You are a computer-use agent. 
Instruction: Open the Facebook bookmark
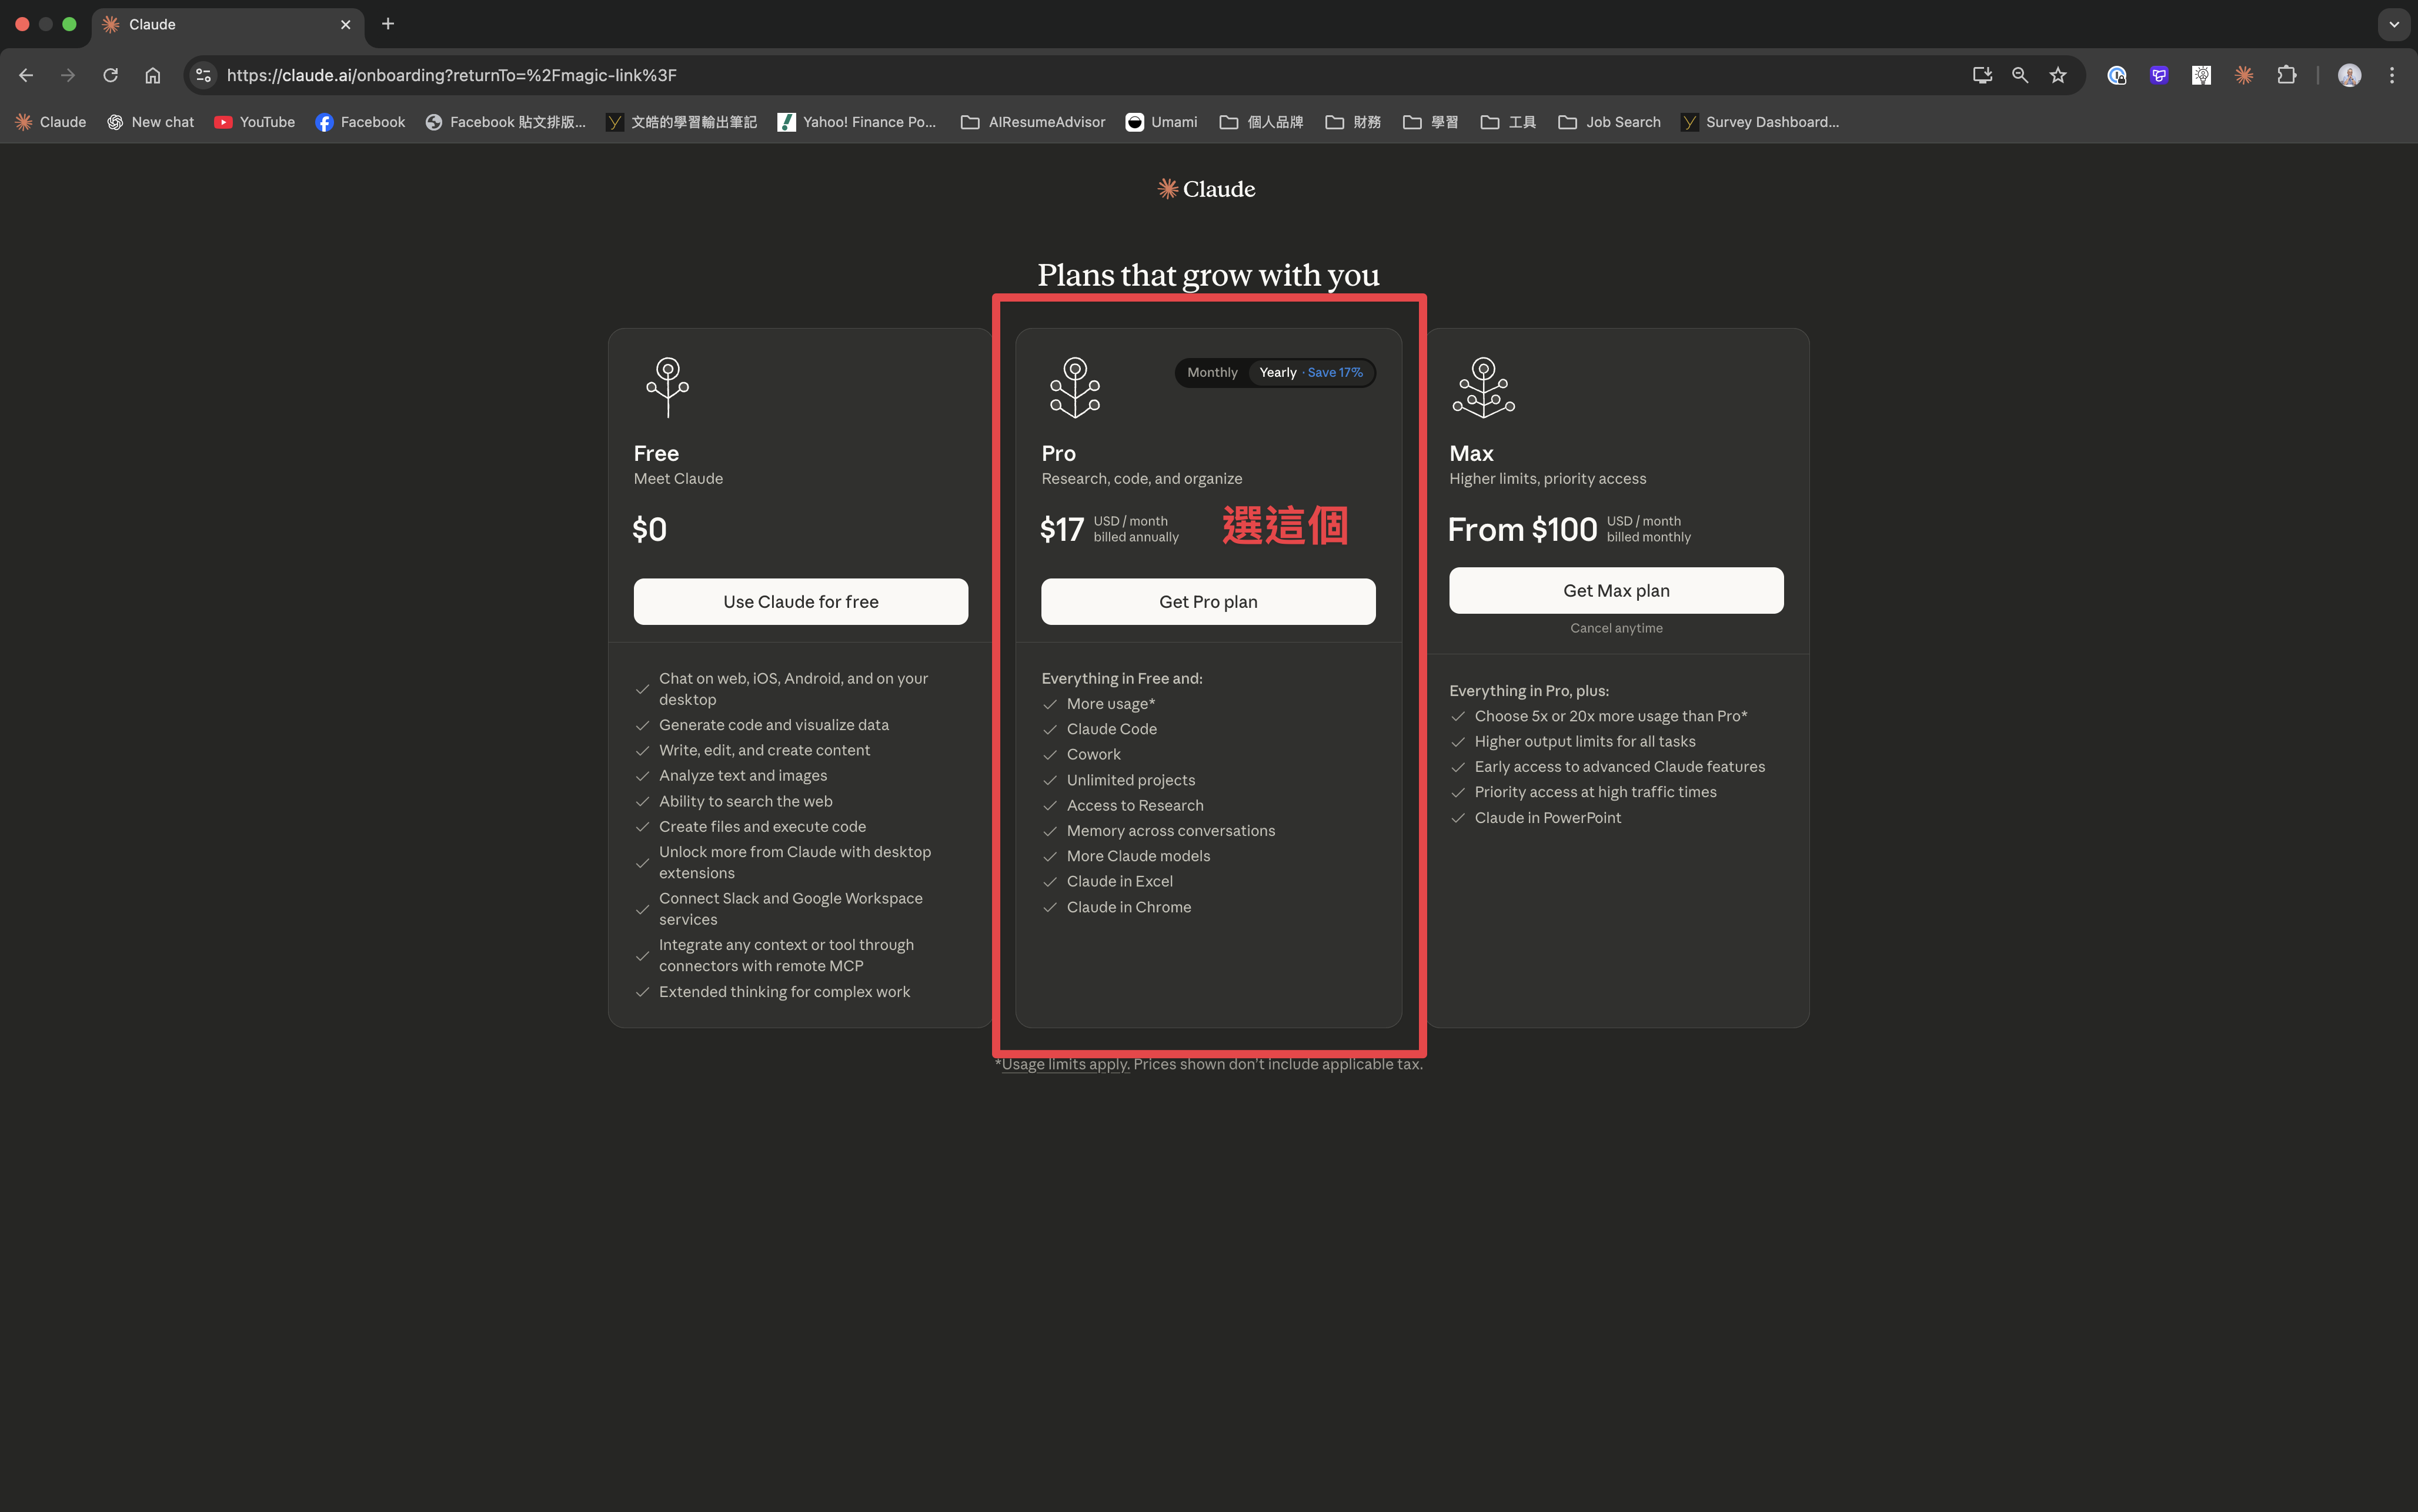point(360,122)
